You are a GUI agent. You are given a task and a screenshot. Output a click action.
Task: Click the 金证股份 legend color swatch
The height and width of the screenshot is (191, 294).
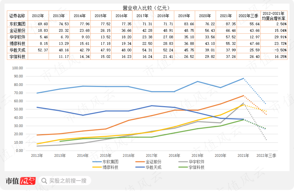(140, 162)
